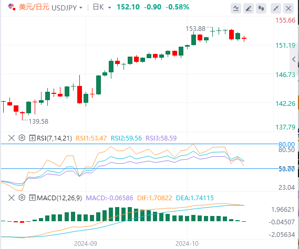Click the 2024-10 date axis marker
Screen dimensions: 299x249
187,243
